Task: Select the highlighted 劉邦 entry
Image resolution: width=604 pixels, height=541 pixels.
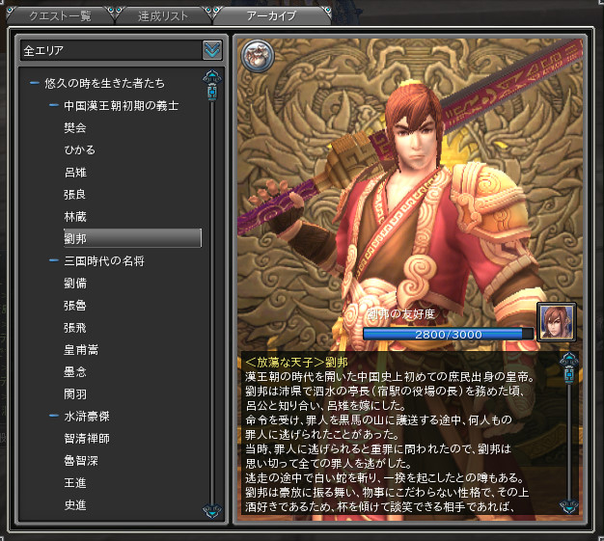Action: pyautogui.click(x=132, y=238)
